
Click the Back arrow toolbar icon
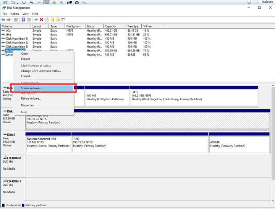(3, 19)
